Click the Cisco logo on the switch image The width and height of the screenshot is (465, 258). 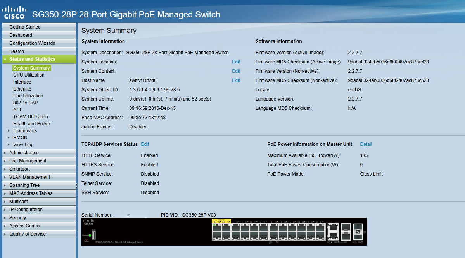tap(88, 222)
